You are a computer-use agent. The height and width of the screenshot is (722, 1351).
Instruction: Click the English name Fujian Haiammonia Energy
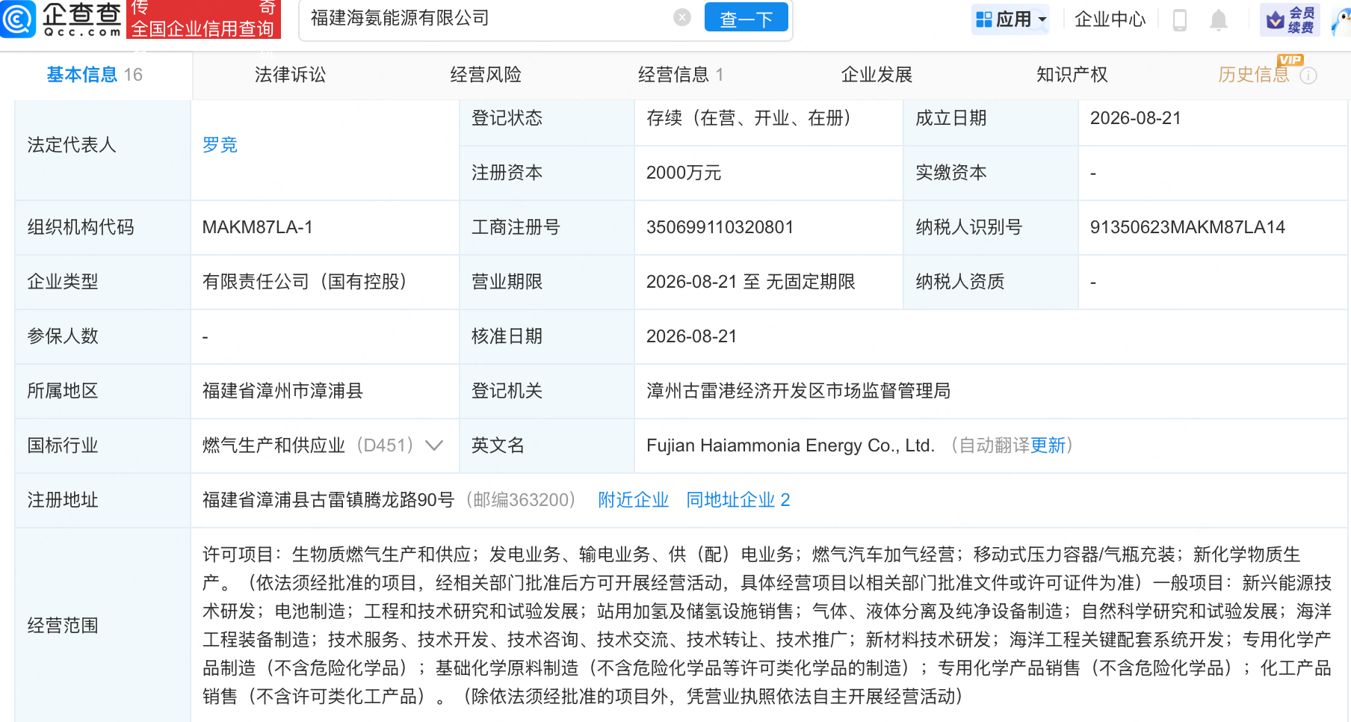791,445
